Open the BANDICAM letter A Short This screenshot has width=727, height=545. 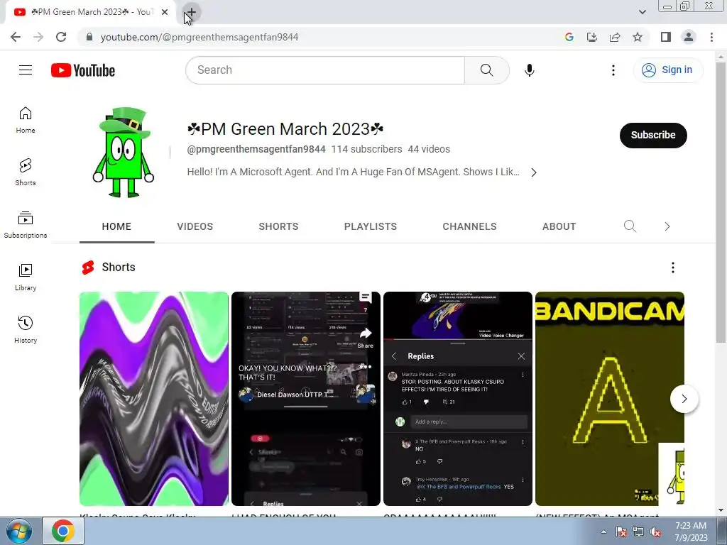pyautogui.click(x=610, y=399)
